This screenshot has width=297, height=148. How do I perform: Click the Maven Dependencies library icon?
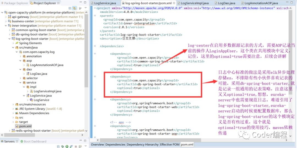17,113
